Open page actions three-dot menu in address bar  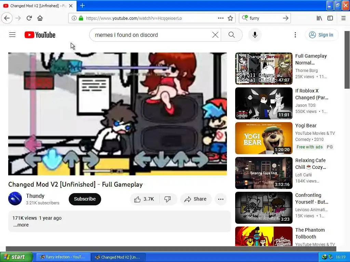tap(221, 18)
